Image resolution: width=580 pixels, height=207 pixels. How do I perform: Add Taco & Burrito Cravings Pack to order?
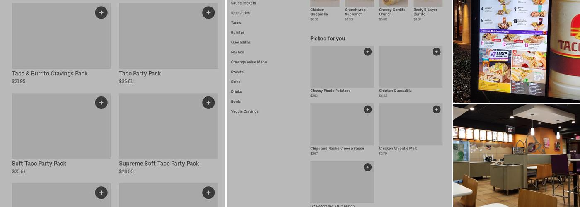coord(101,13)
